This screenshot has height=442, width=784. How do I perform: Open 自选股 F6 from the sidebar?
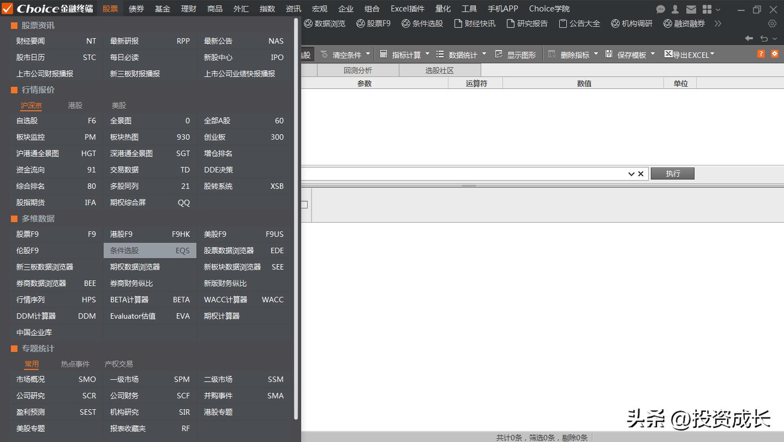click(27, 121)
